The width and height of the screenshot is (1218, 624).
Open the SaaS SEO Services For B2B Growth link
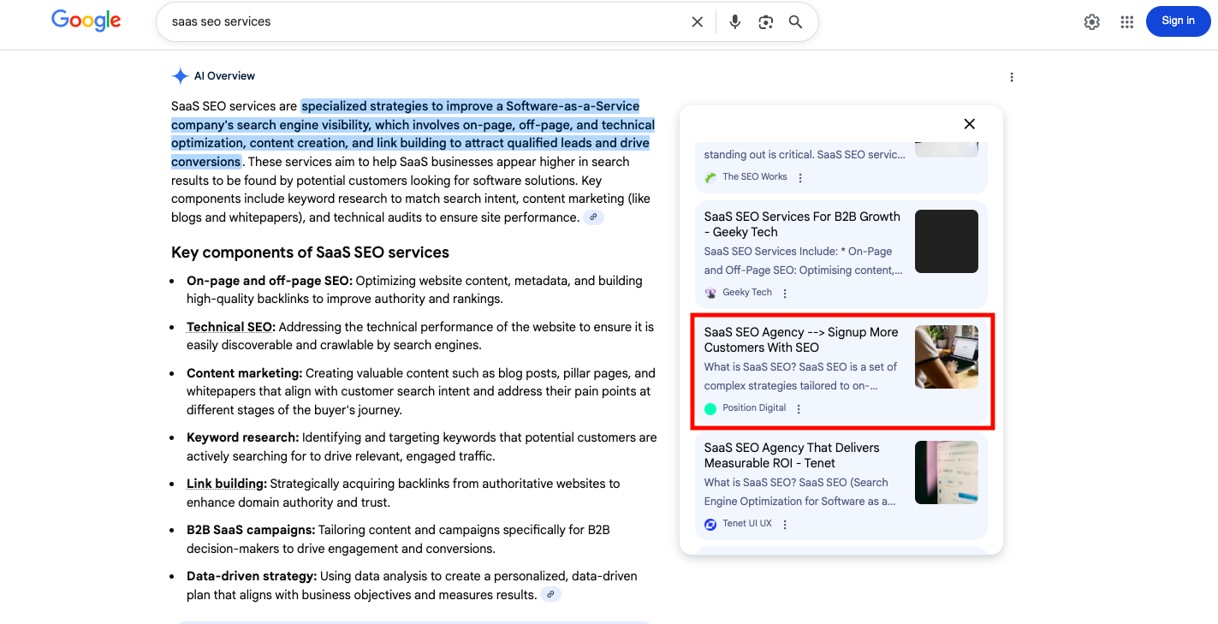(802, 224)
